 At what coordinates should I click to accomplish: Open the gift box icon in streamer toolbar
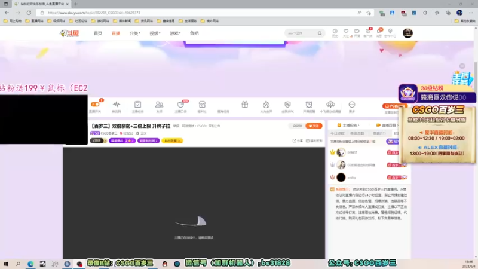[x=245, y=104]
